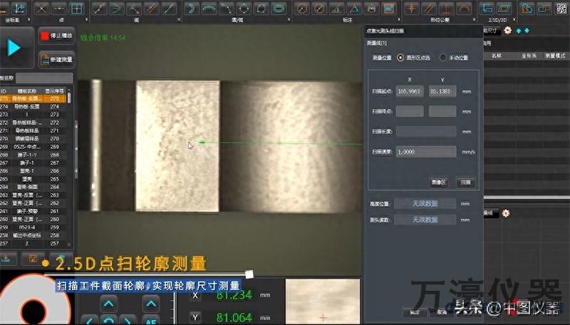Select the parallelism tolerance tool

tap(429, 9)
